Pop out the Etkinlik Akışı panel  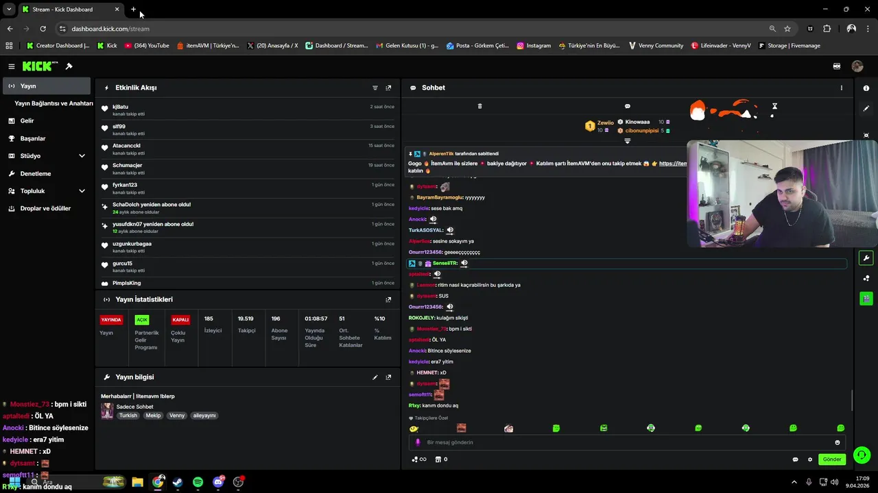(x=388, y=88)
